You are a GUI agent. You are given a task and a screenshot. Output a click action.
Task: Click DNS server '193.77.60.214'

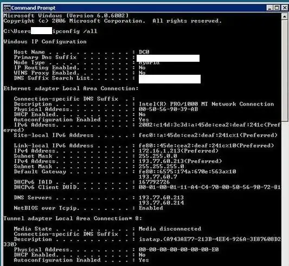[161, 203]
